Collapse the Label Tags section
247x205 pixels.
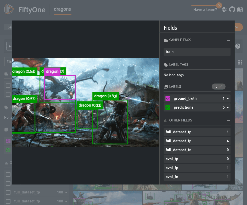[228, 65]
